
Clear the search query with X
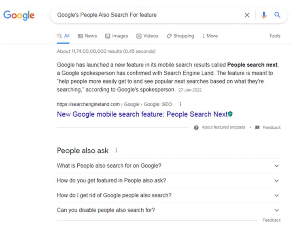pos(247,15)
